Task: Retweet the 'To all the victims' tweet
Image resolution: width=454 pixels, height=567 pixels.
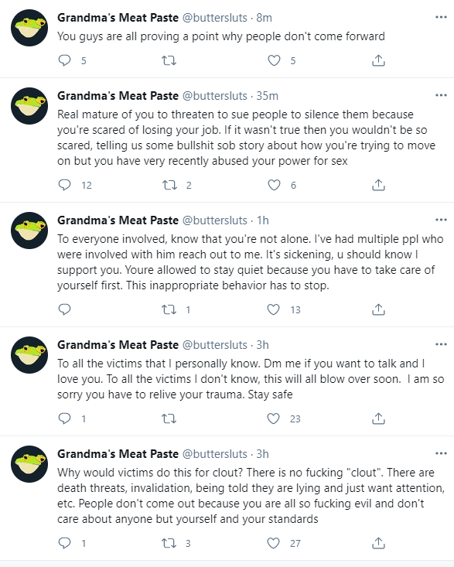Action: 169,418
